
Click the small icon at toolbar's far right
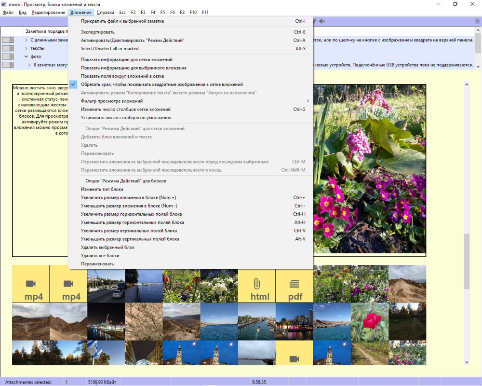477,21
